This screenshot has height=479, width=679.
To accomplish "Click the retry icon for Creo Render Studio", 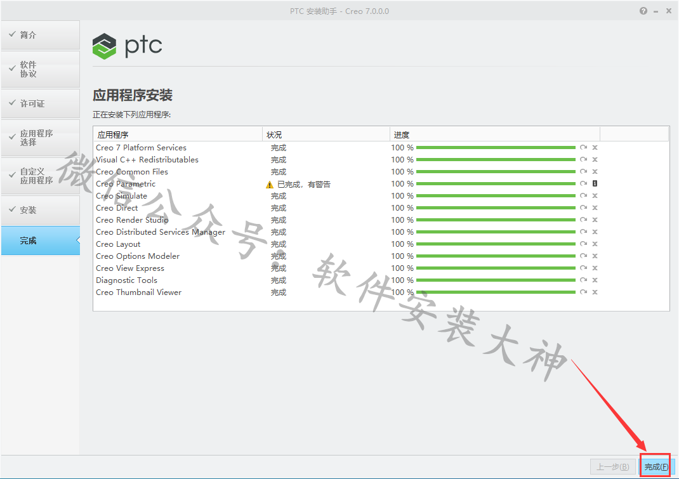I will [583, 220].
